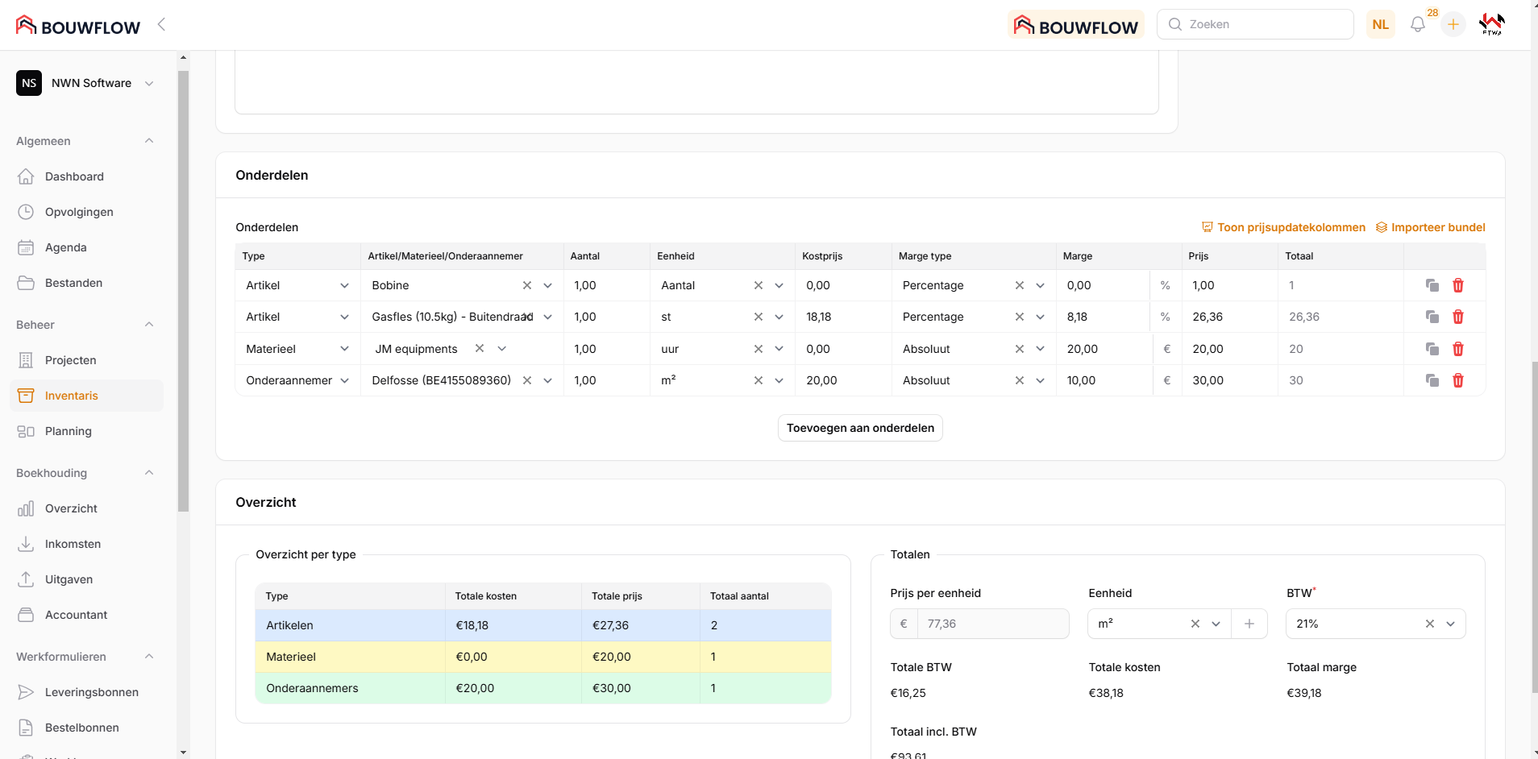This screenshot has height=759, width=1538.
Task: Open Type dropdown for Onderaannemer row
Action: point(344,380)
